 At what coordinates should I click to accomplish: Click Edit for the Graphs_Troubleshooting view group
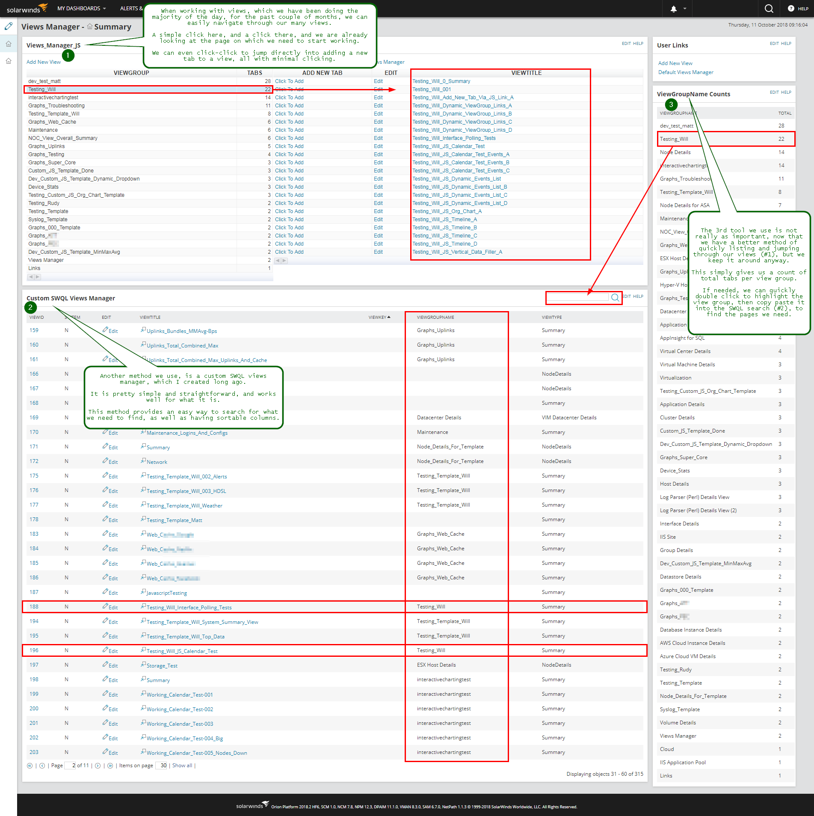pyautogui.click(x=378, y=106)
